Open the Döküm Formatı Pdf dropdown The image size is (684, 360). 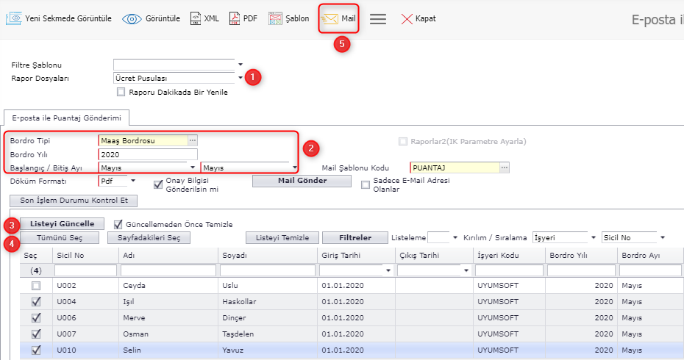pos(133,180)
